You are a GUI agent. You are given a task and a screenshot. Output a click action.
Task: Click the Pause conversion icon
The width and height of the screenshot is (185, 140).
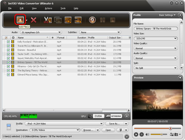[102, 20]
